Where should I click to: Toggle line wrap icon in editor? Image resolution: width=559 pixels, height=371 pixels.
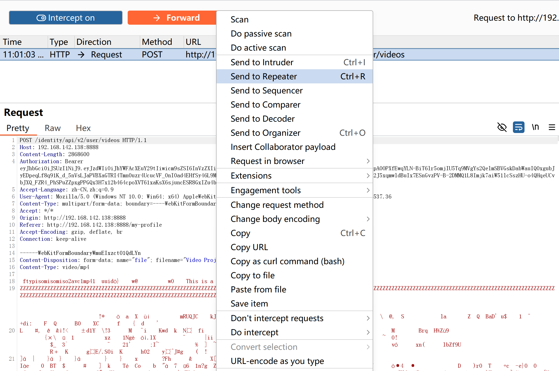tap(518, 127)
